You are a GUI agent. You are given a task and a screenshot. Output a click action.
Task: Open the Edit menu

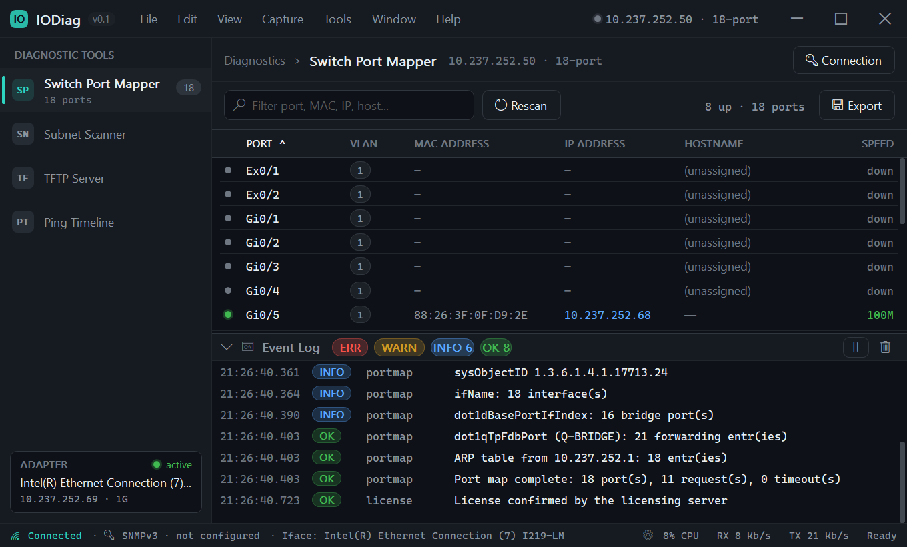click(187, 19)
